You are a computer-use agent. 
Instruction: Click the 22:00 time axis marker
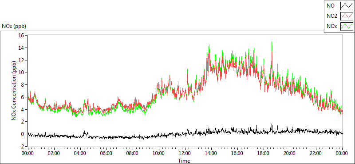pos(316,153)
